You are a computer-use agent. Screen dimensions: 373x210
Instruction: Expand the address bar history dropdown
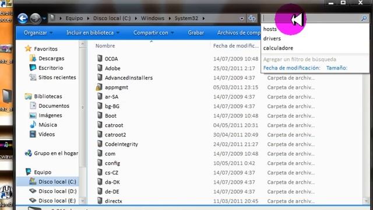(242, 18)
